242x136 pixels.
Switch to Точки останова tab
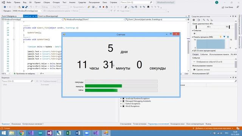[140, 124]
